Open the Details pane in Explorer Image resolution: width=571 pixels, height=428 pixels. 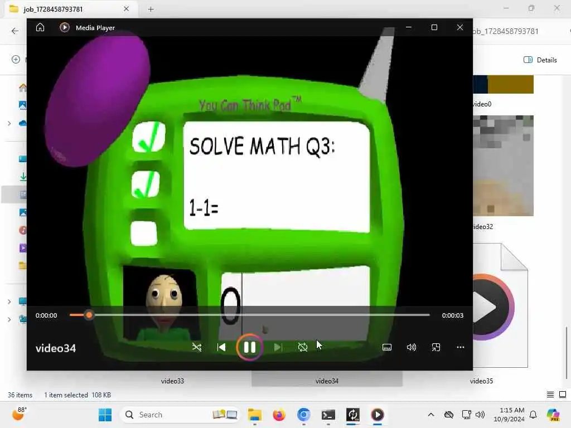pyautogui.click(x=540, y=60)
